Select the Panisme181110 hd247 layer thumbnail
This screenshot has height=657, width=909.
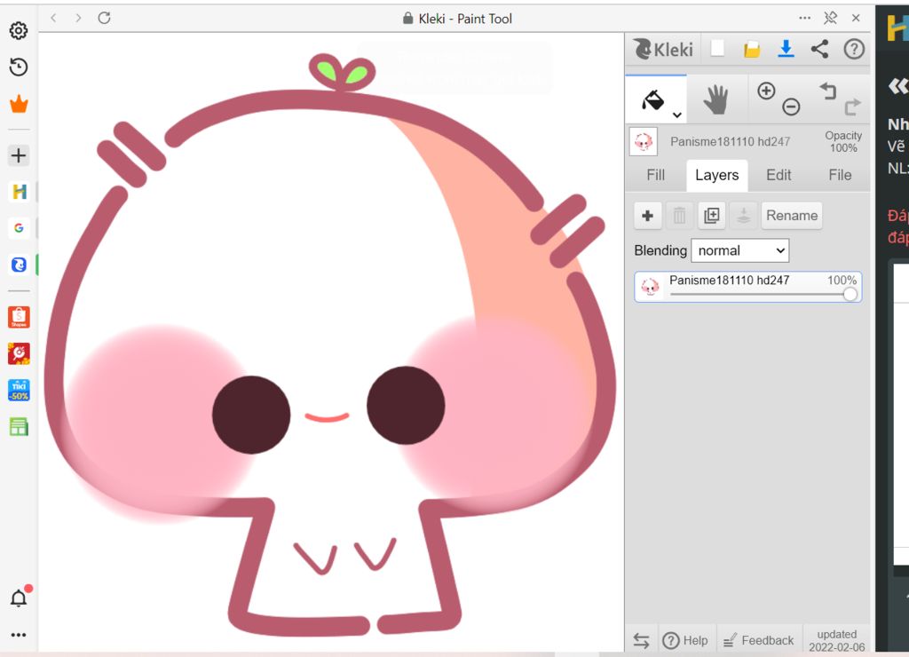point(651,287)
